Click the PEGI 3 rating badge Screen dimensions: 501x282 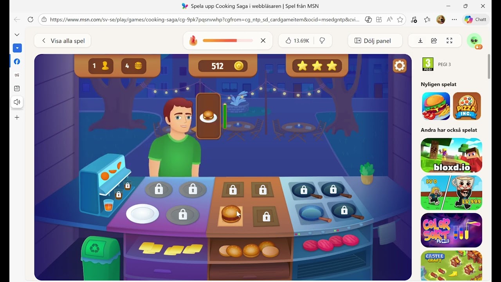click(428, 64)
